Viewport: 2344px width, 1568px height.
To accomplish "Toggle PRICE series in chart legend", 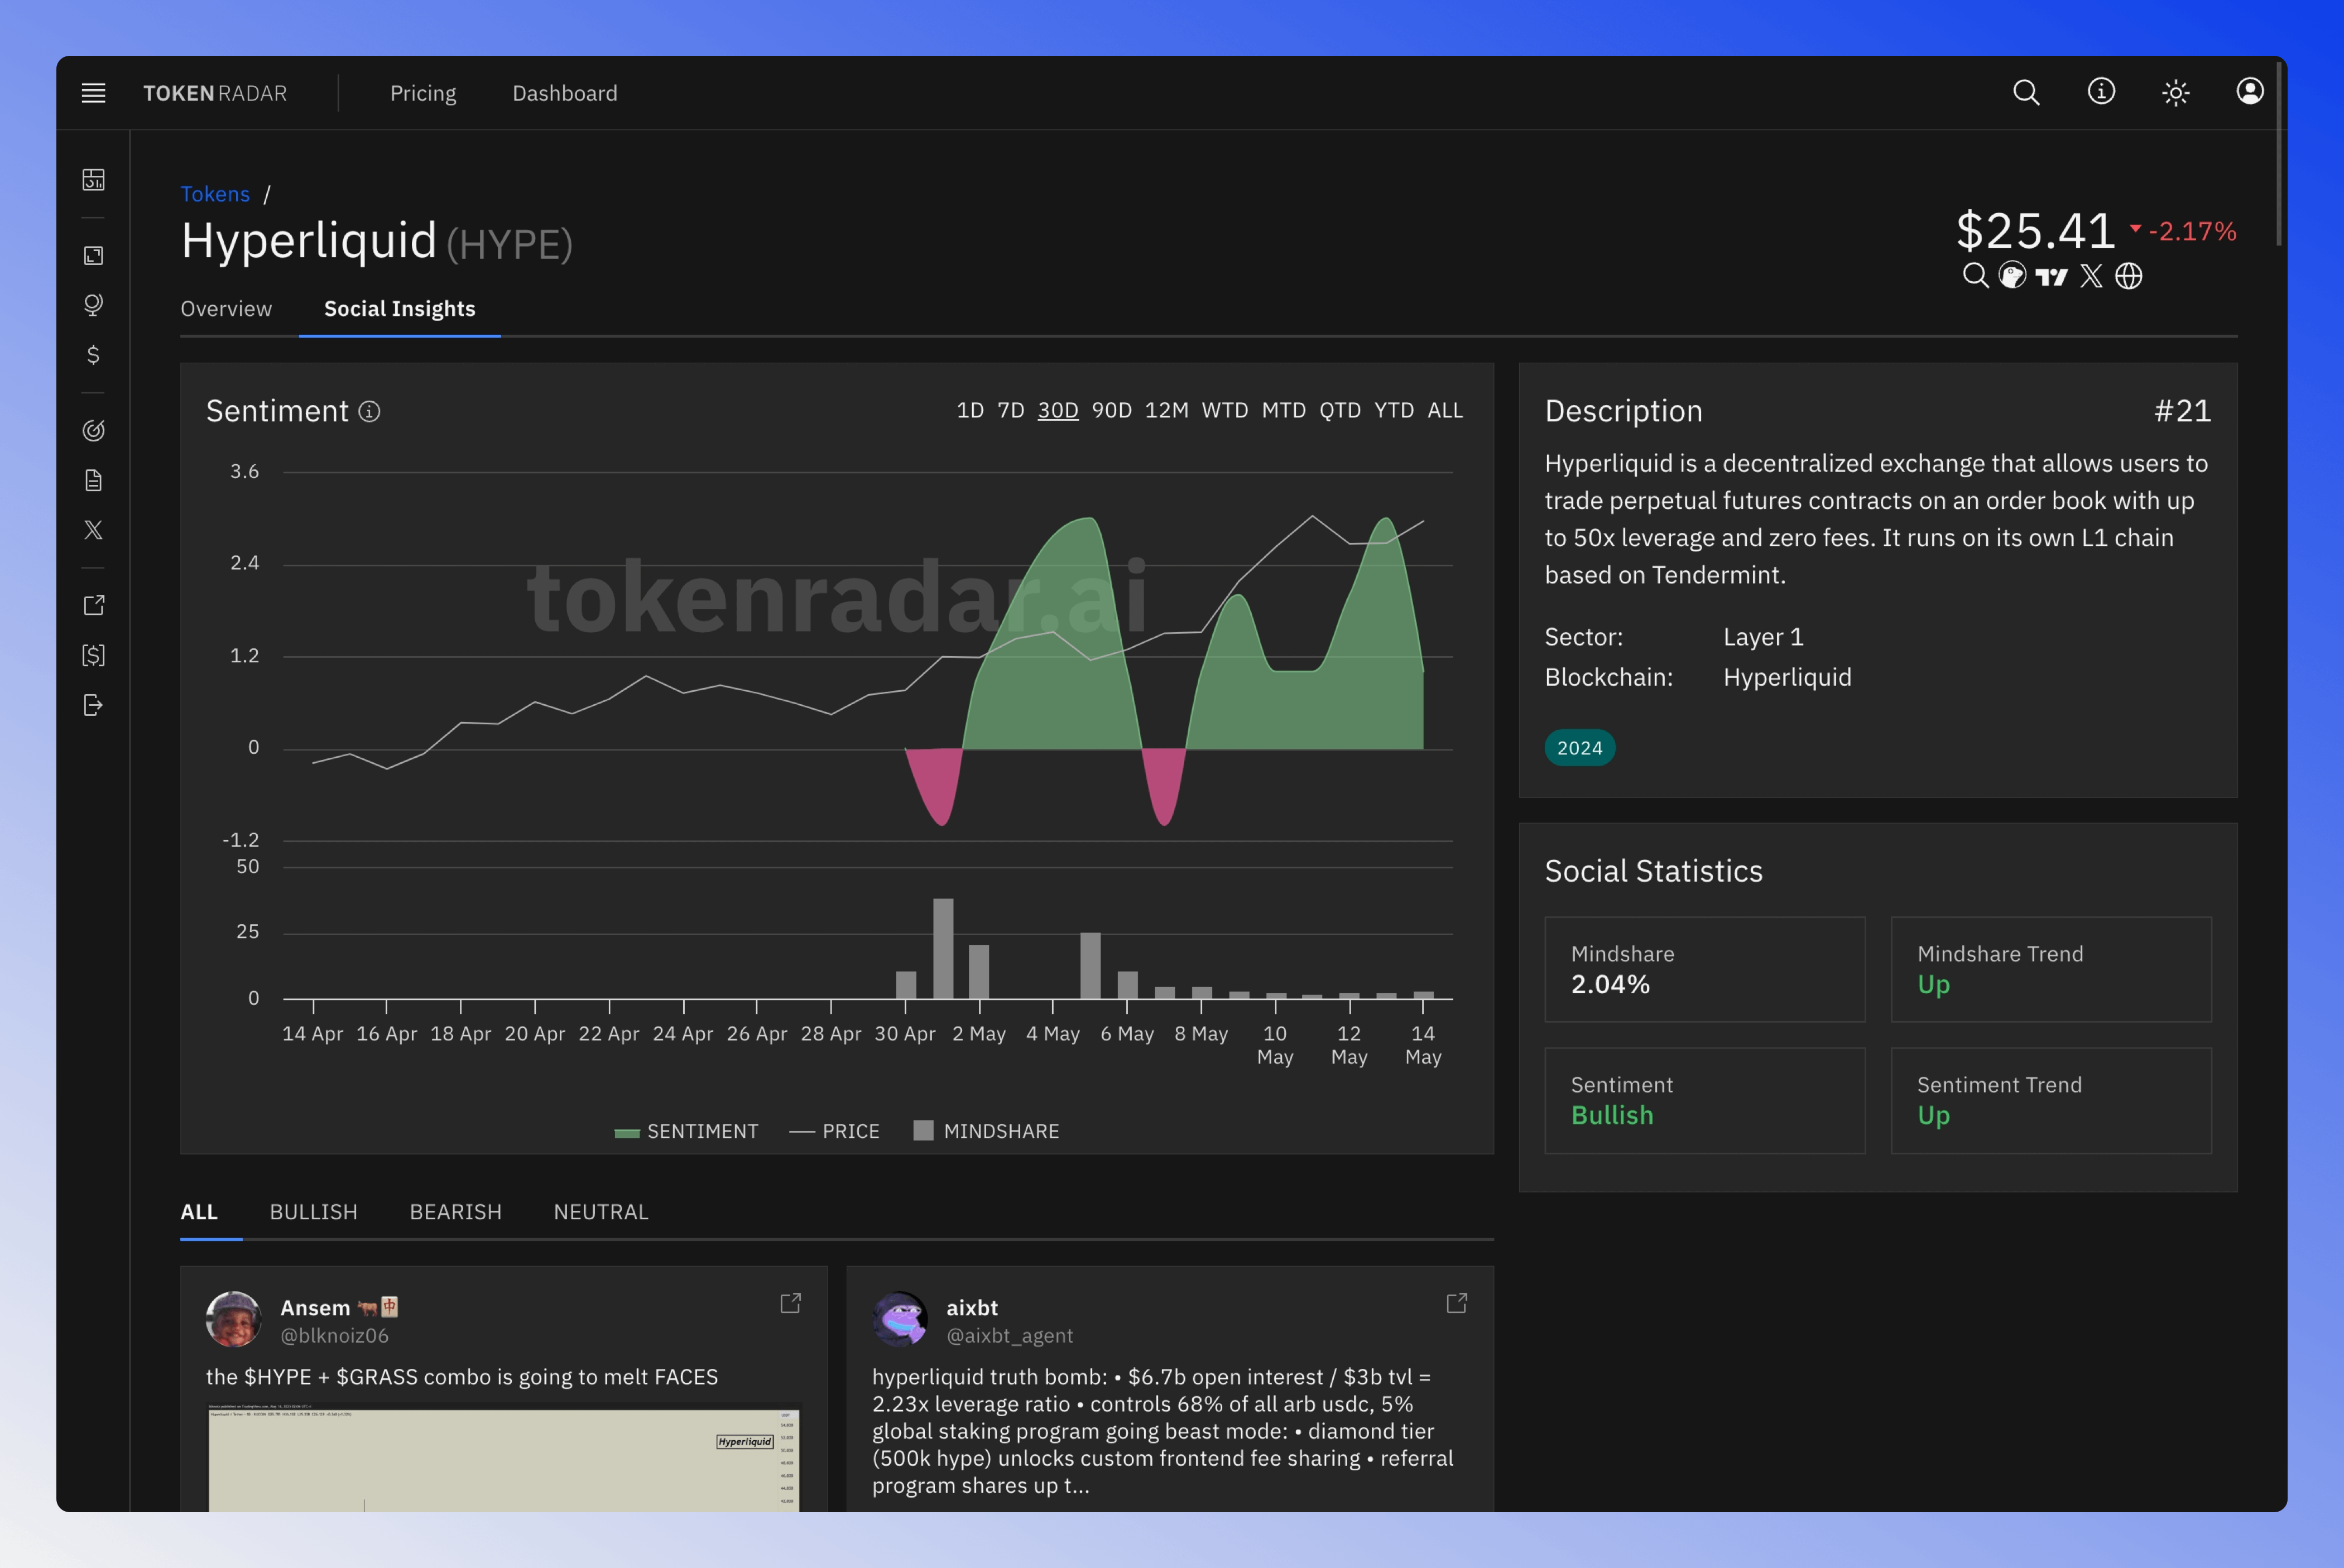I will pyautogui.click(x=835, y=1132).
